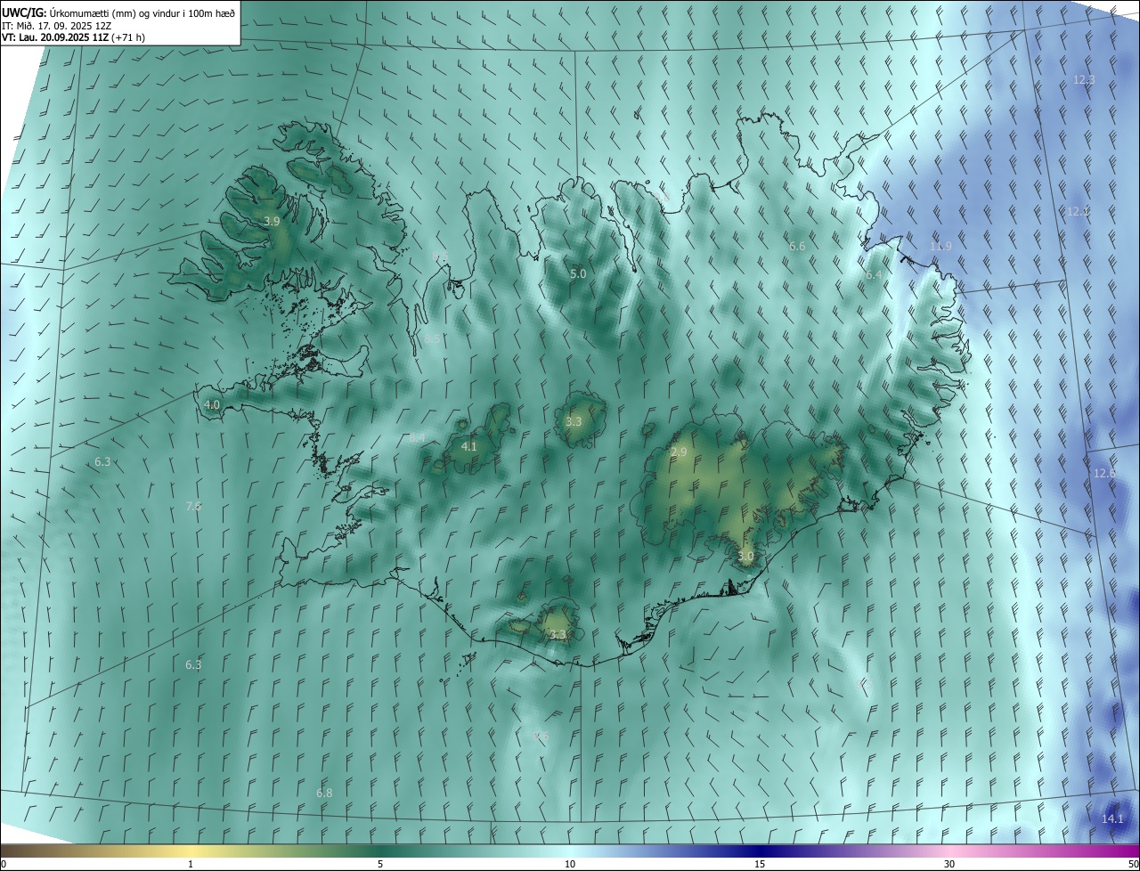This screenshot has width=1140, height=871.
Task: Click the 11.9 value off the east coast
Action: pyautogui.click(x=940, y=246)
